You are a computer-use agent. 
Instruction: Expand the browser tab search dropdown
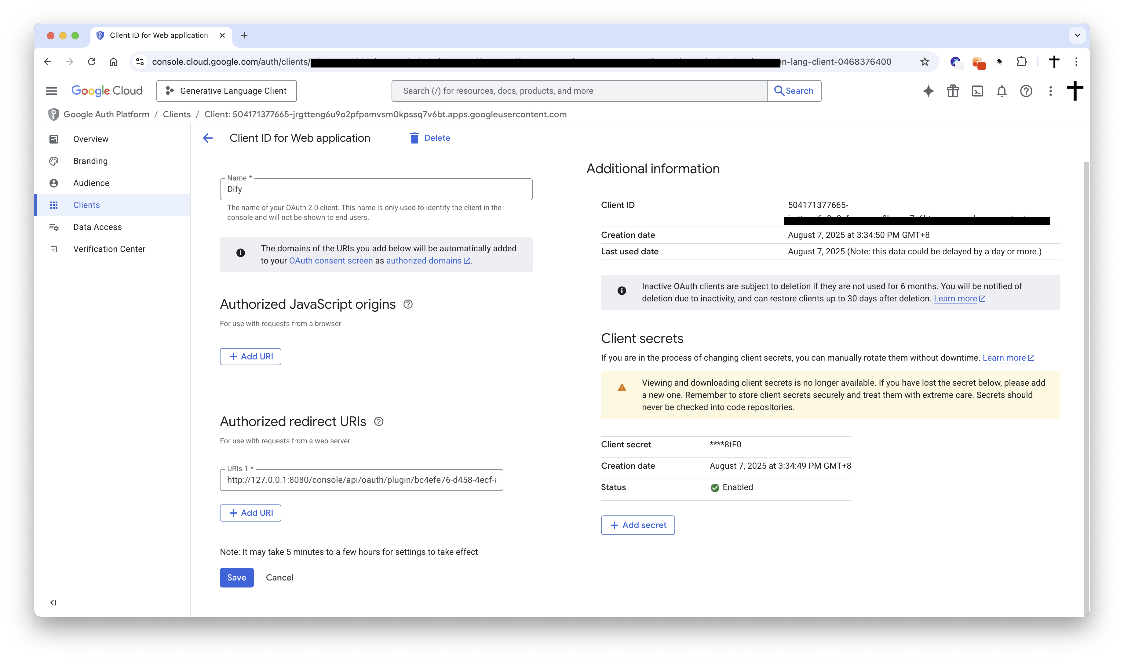[x=1077, y=35]
